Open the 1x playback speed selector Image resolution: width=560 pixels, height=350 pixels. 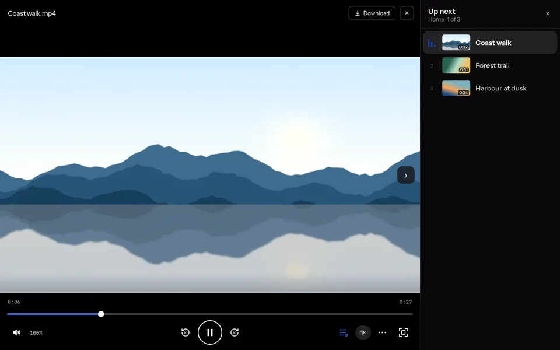pyautogui.click(x=363, y=332)
